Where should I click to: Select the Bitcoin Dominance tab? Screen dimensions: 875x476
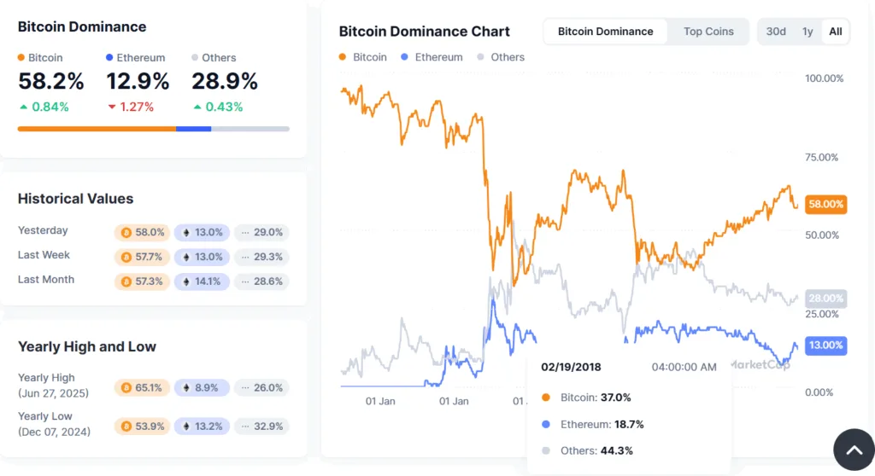(605, 32)
